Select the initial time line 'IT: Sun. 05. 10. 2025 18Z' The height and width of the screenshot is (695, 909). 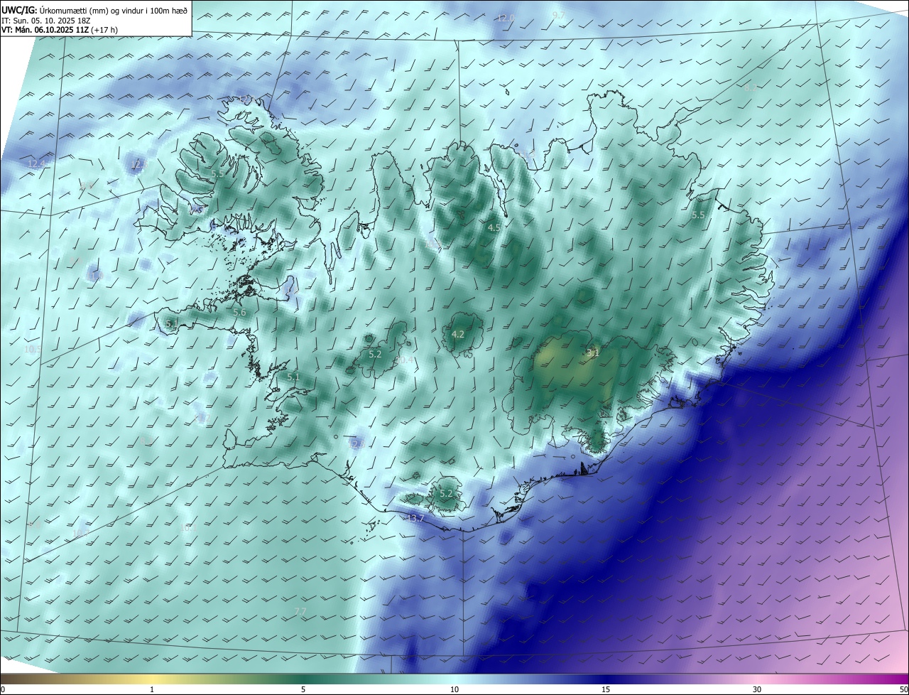[x=45, y=20]
